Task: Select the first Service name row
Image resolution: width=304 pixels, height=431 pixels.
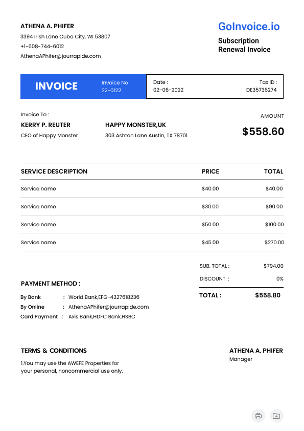Action: [x=152, y=188]
